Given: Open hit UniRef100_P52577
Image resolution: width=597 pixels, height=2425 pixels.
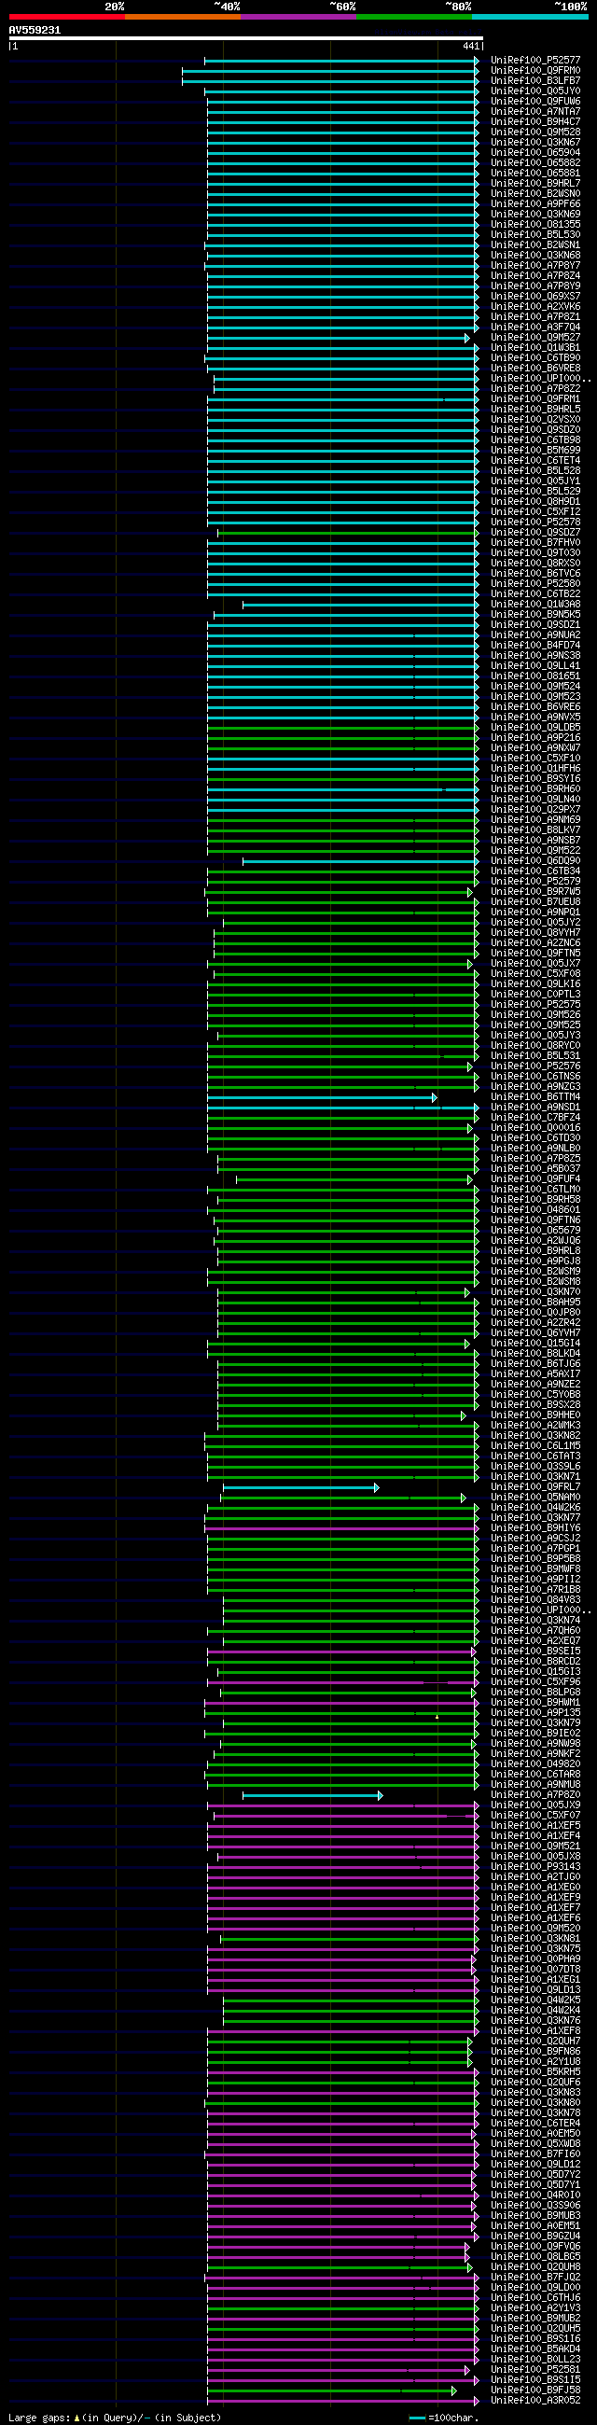Looking at the screenshot, I should [x=535, y=61].
